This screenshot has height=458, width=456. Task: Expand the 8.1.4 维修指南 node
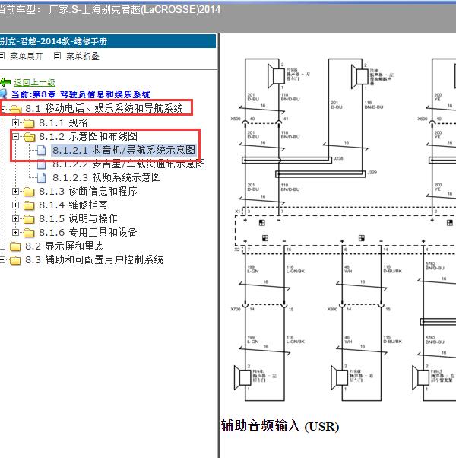point(15,205)
